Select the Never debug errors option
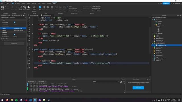182x102 pixels. pos(69,6)
